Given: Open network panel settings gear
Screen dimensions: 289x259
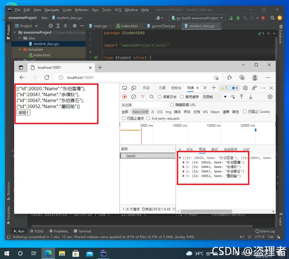Looking at the screenshot, I should click(270, 97).
